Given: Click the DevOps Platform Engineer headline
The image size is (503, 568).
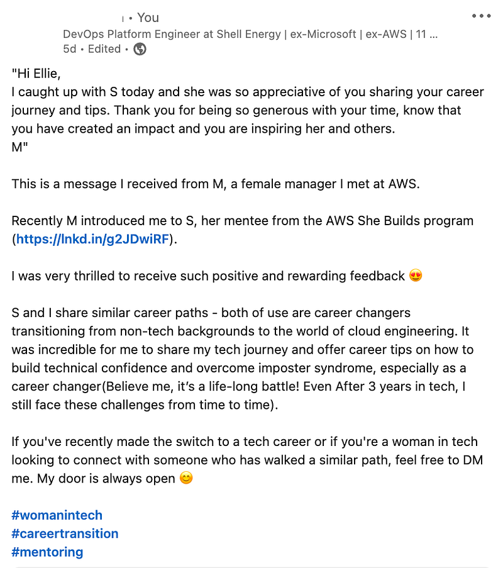Looking at the screenshot, I should point(250,34).
